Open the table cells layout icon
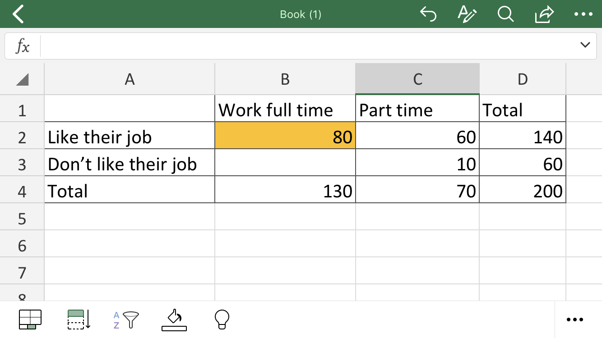 tap(30, 320)
